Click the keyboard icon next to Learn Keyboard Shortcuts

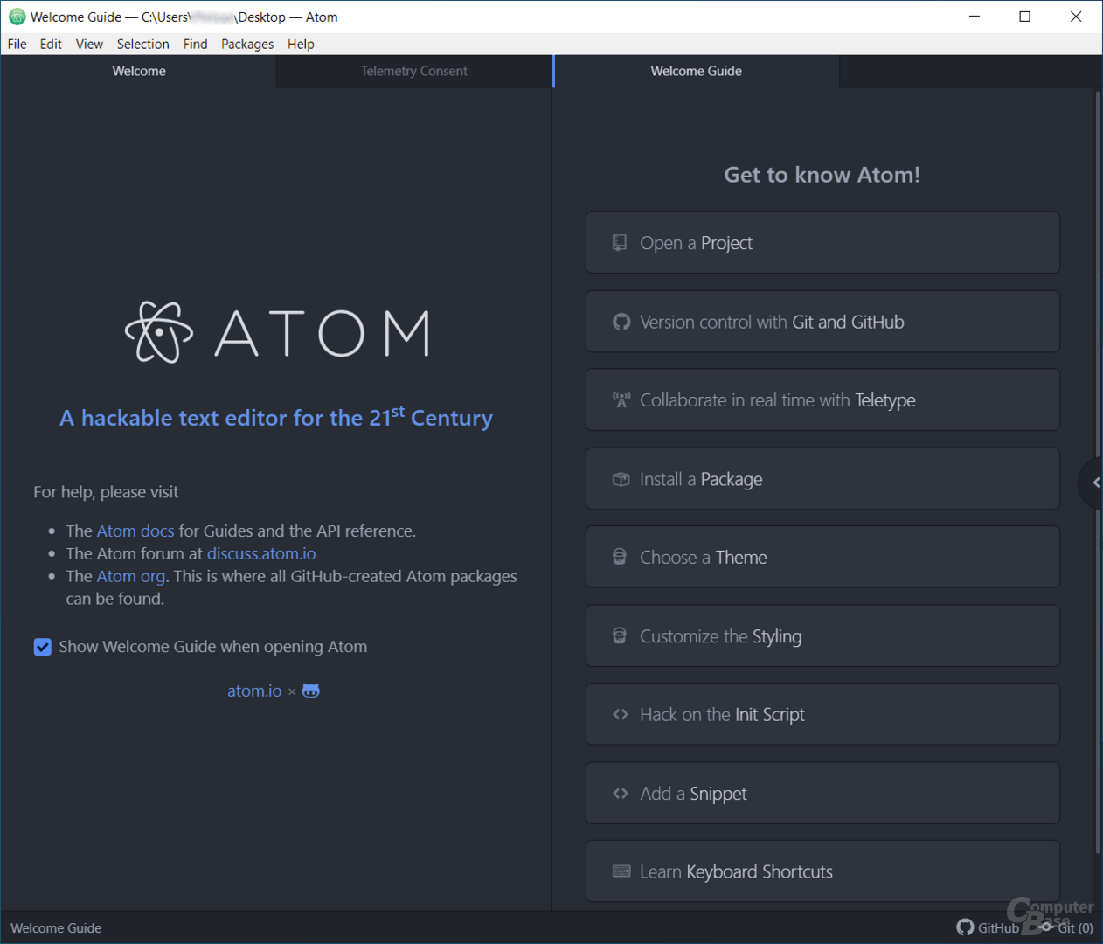coord(621,871)
